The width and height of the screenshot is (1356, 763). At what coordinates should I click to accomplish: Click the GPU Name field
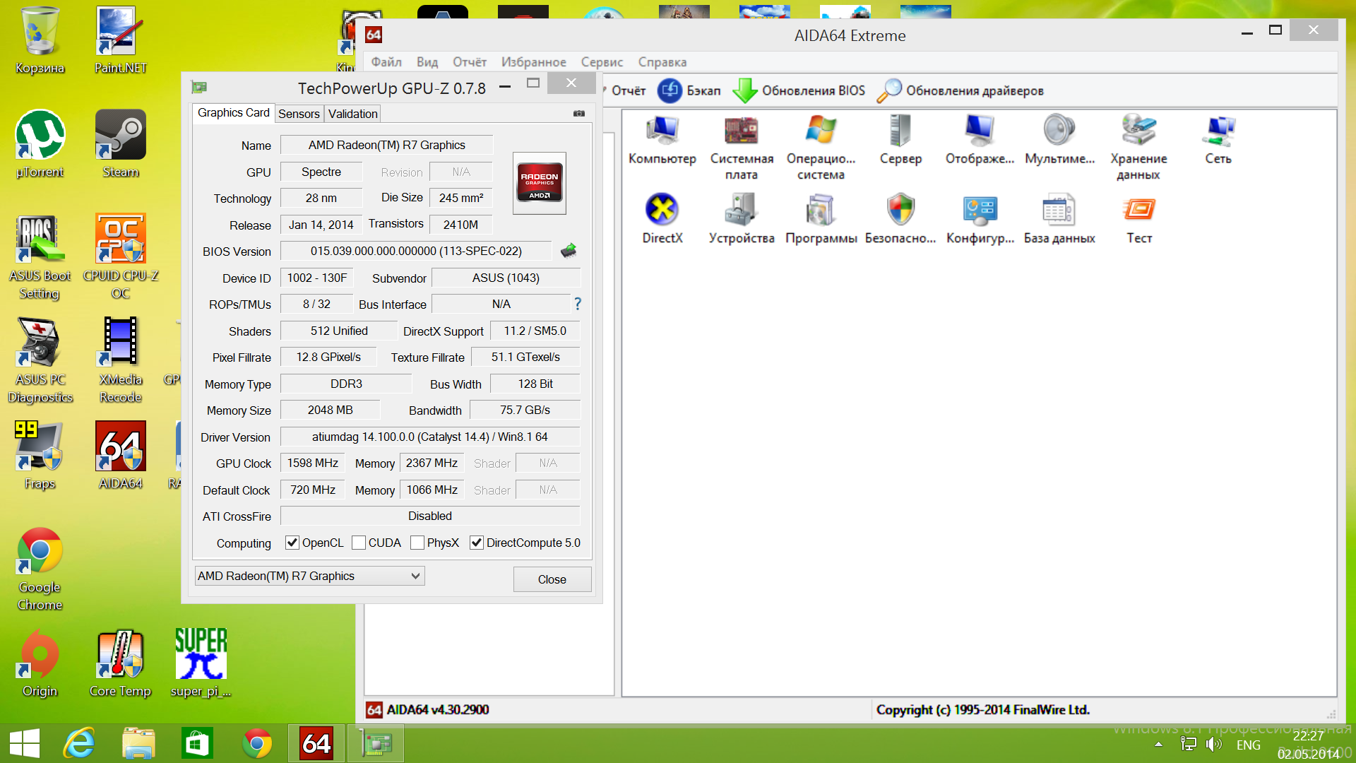[387, 145]
